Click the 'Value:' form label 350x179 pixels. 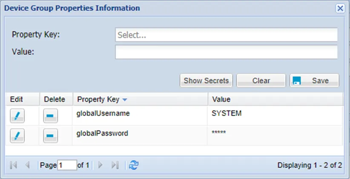tap(23, 52)
